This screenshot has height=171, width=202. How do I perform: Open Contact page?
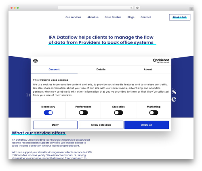coord(146,17)
